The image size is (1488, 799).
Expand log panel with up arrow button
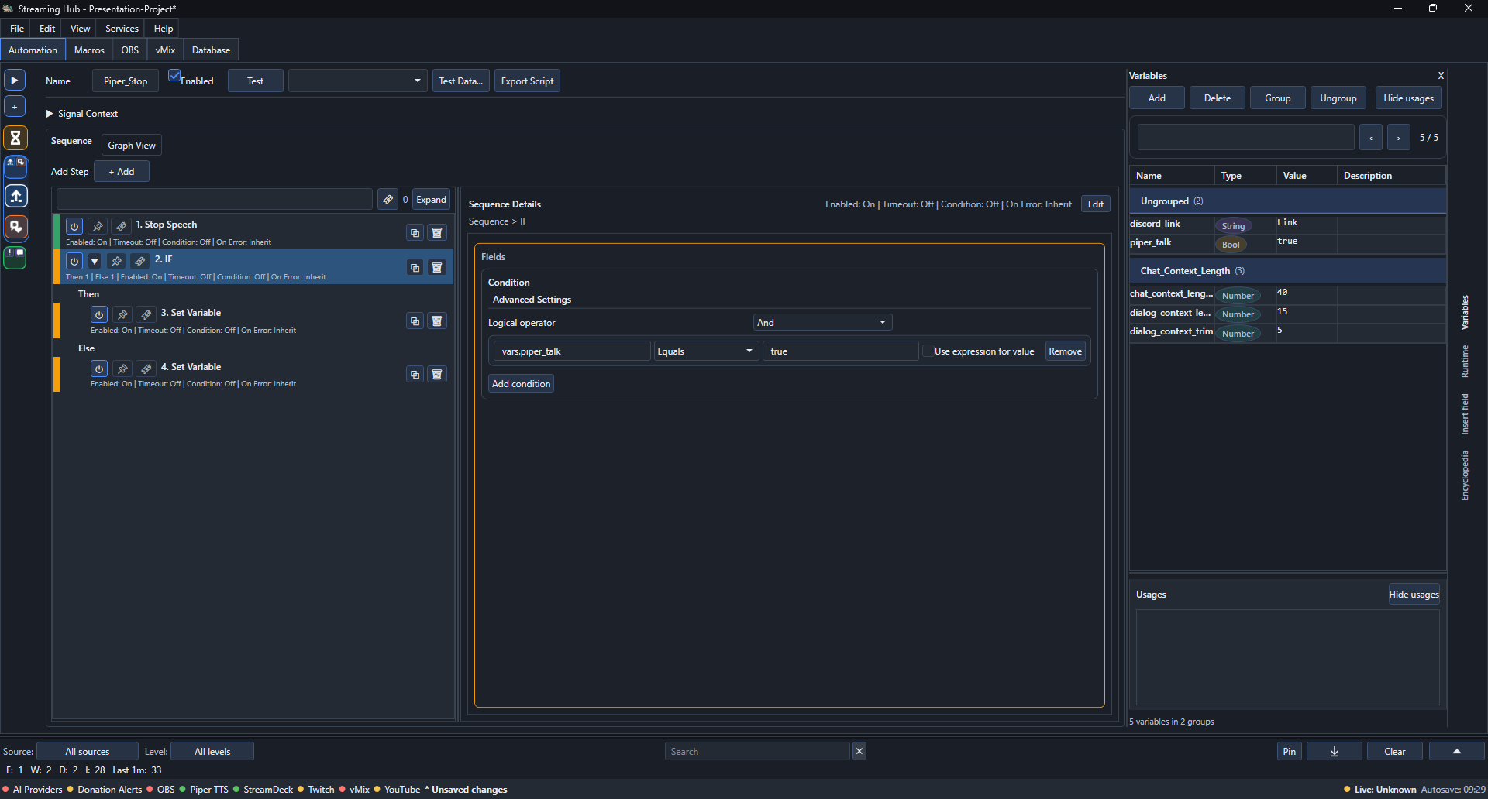coord(1456,751)
